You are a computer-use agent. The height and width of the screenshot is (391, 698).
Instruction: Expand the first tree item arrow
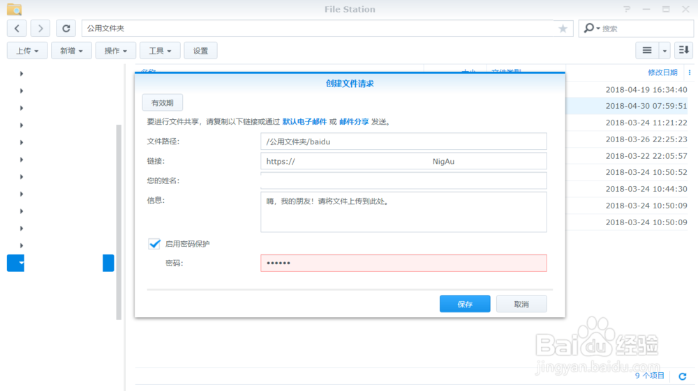click(22, 74)
